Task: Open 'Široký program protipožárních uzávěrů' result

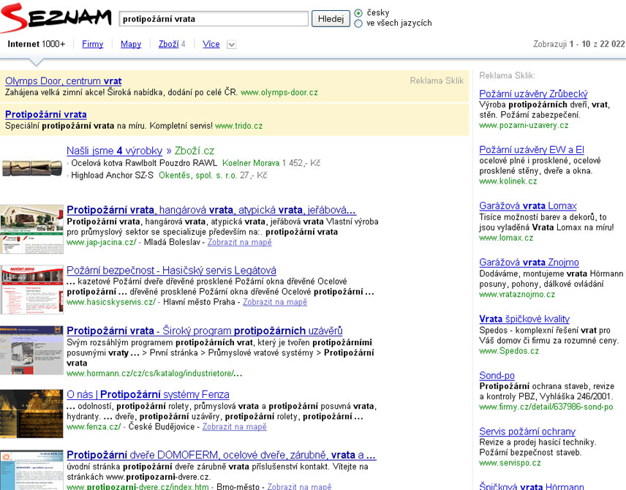Action: point(205,331)
